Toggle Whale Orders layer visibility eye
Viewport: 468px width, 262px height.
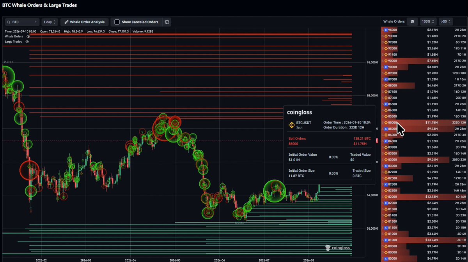coord(28,36)
